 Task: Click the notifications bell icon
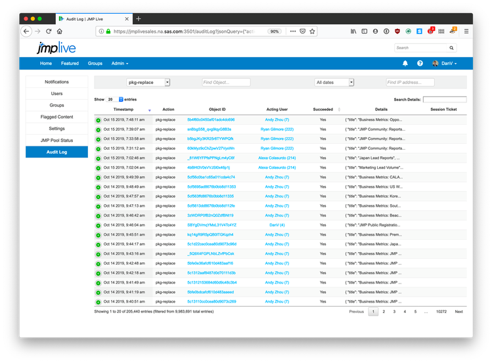pos(405,63)
